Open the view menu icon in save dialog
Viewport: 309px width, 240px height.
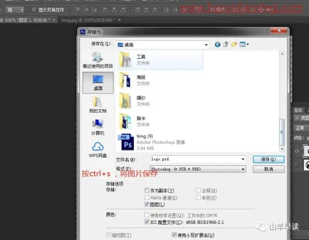click(x=244, y=45)
